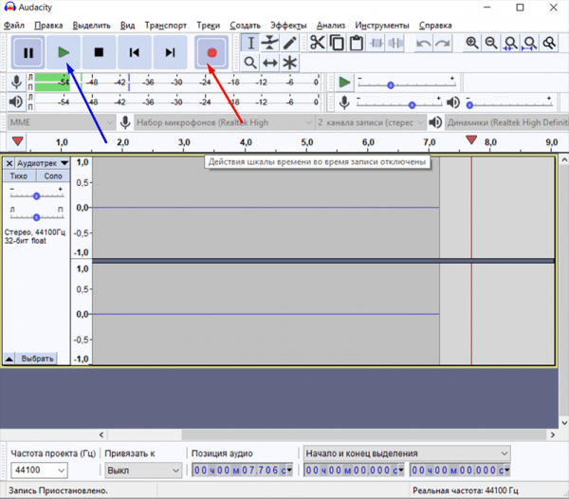Select the Draw pencil tool

pyautogui.click(x=289, y=43)
